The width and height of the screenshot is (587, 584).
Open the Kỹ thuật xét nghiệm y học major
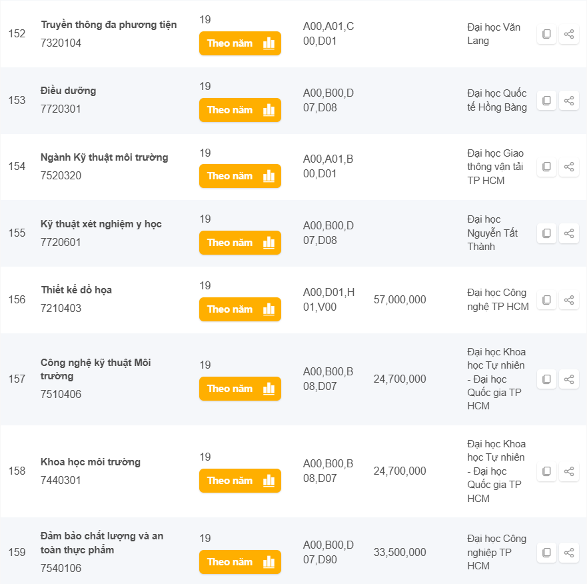101,224
